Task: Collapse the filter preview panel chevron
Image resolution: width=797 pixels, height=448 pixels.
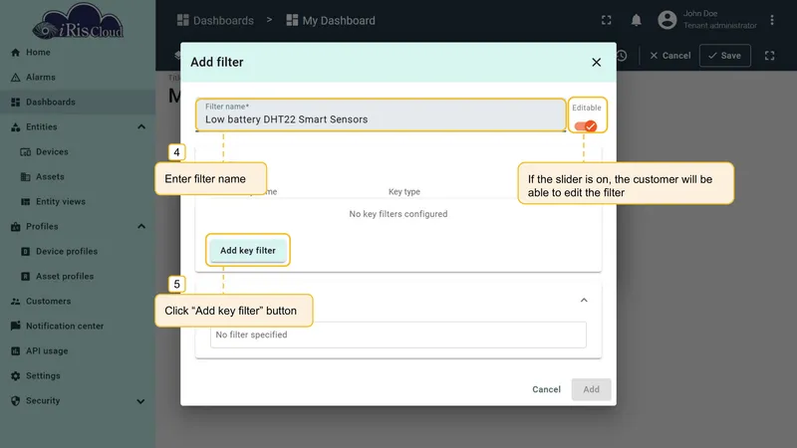Action: [x=584, y=301]
